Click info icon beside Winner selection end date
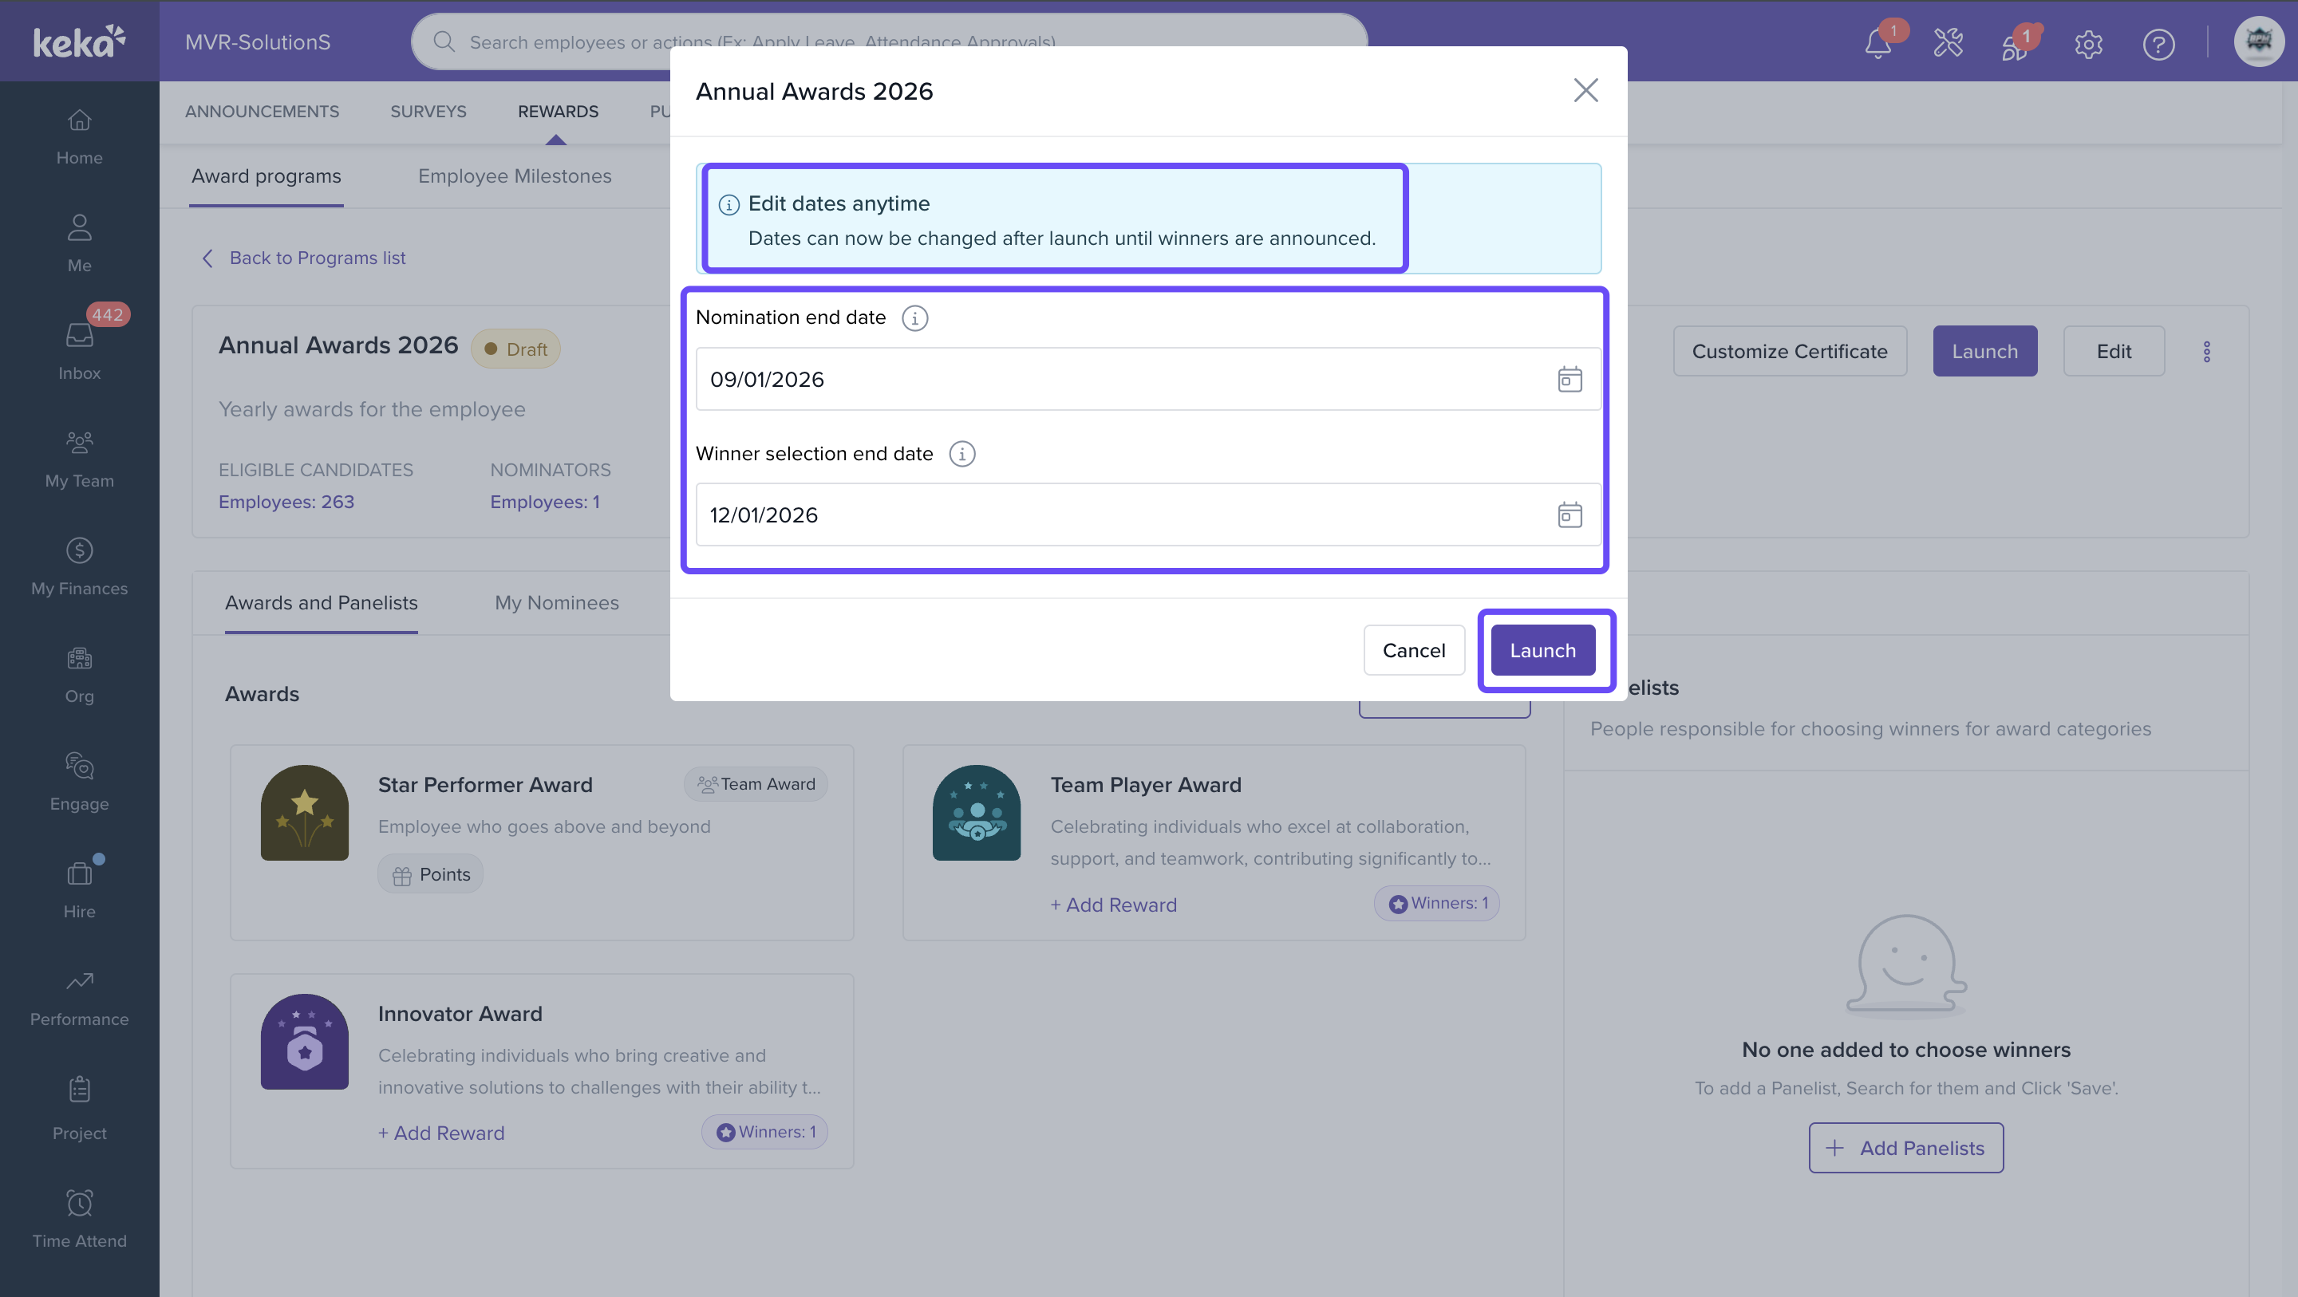The width and height of the screenshot is (2298, 1297). (961, 454)
